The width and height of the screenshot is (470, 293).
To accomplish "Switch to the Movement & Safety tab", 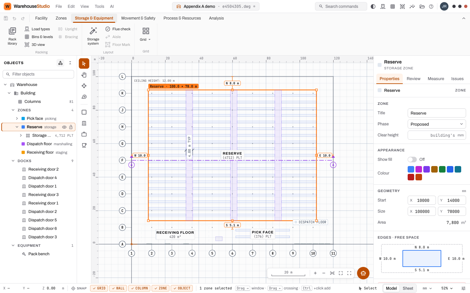I will click(138, 18).
